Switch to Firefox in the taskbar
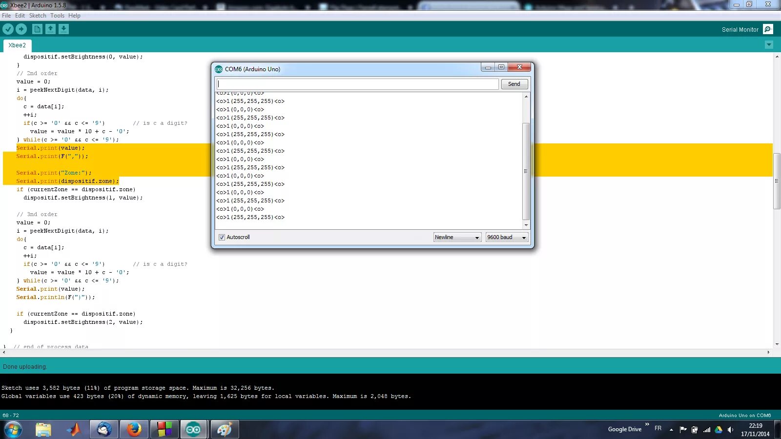 coord(134,430)
